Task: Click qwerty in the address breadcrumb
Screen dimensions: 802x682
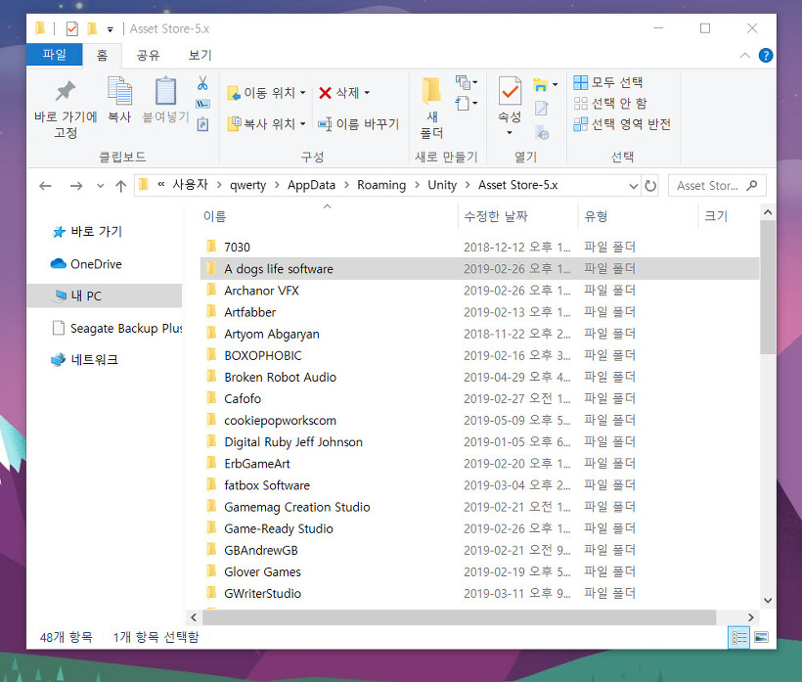Action: [247, 185]
